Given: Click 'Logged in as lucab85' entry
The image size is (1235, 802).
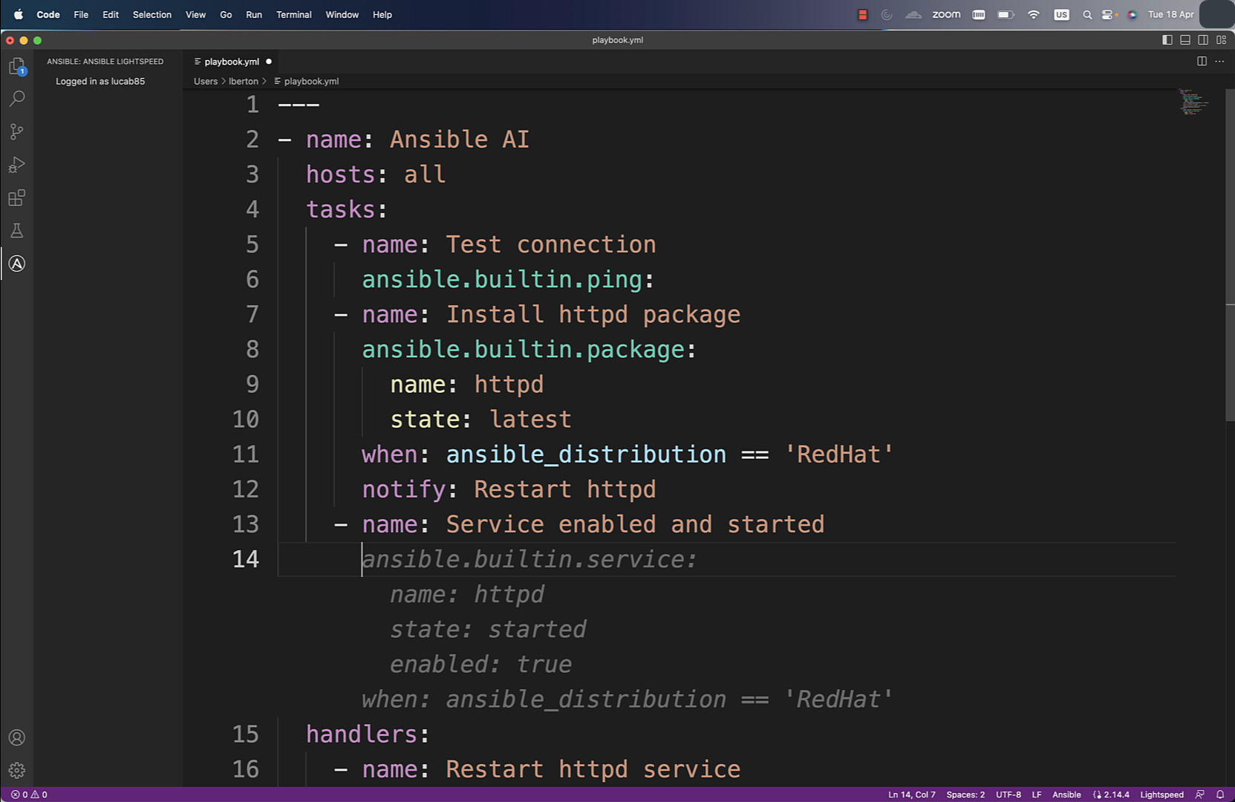Looking at the screenshot, I should pos(100,81).
